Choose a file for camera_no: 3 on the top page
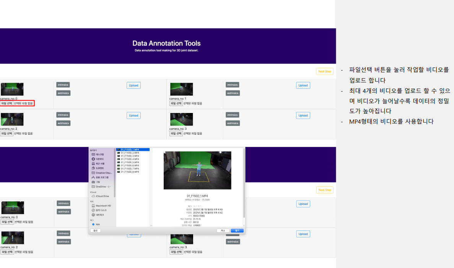 (x=176, y=134)
